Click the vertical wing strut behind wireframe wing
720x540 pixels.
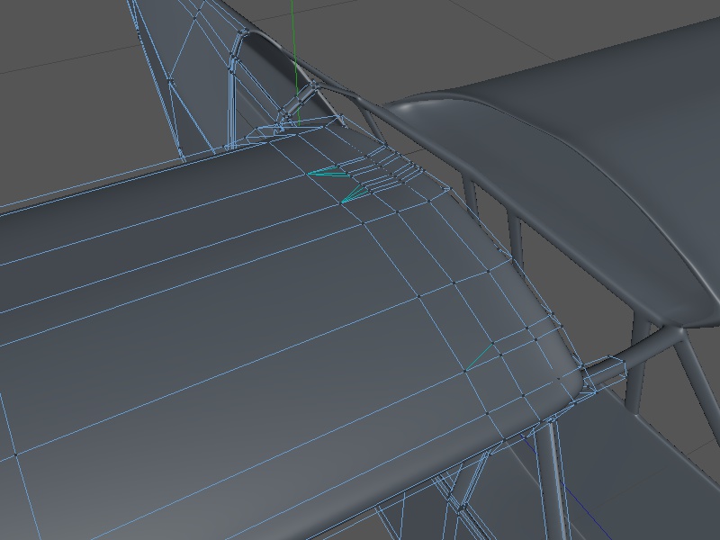[515, 236]
